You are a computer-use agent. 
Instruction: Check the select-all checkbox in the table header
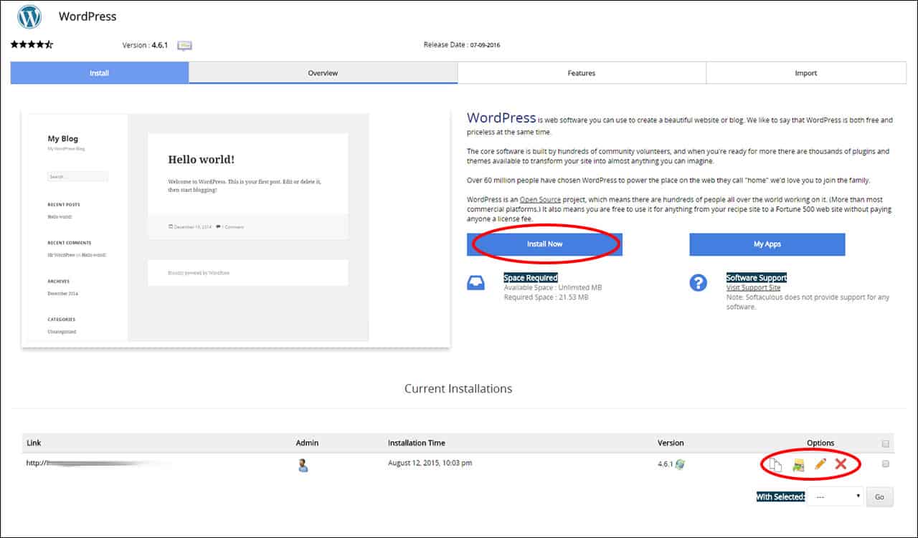(886, 443)
